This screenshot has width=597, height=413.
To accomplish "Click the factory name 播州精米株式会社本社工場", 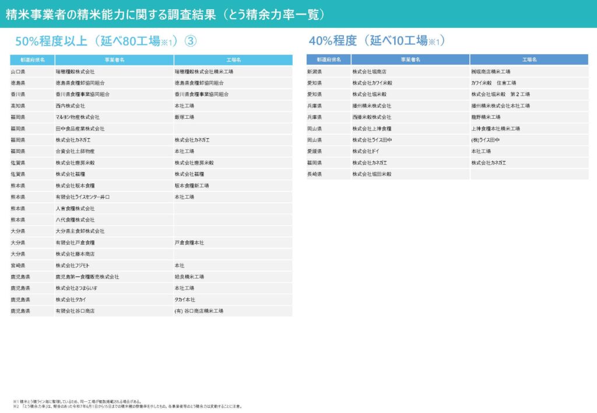I will 501,105.
